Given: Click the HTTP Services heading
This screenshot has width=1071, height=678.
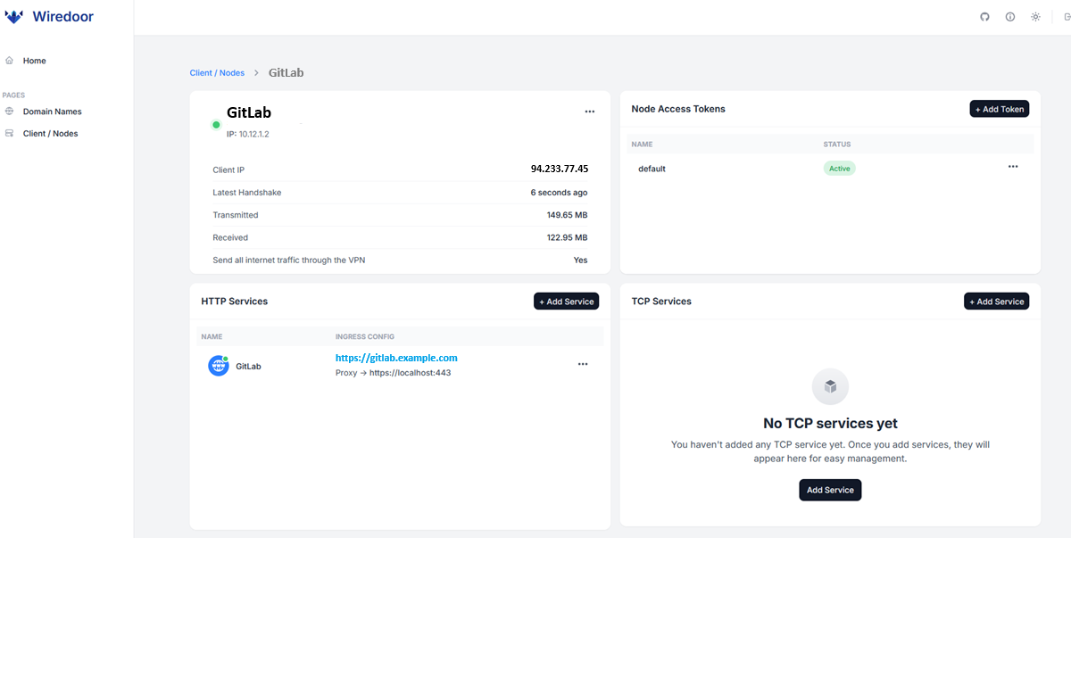Looking at the screenshot, I should [235, 302].
